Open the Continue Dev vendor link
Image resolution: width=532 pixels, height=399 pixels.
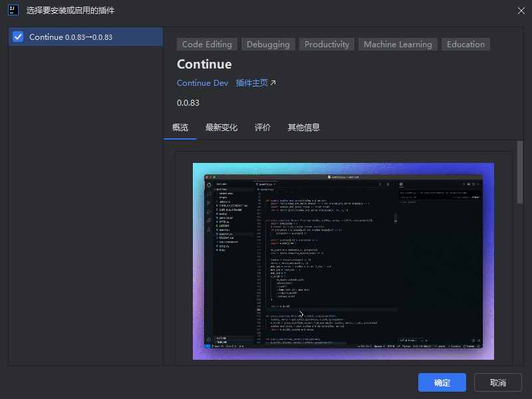point(203,83)
